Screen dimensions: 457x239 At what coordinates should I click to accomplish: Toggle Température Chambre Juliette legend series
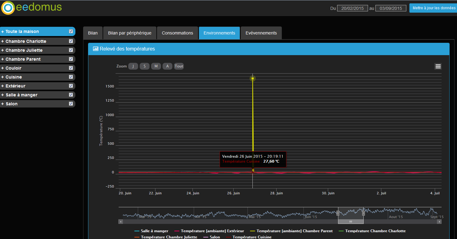coord(166,237)
